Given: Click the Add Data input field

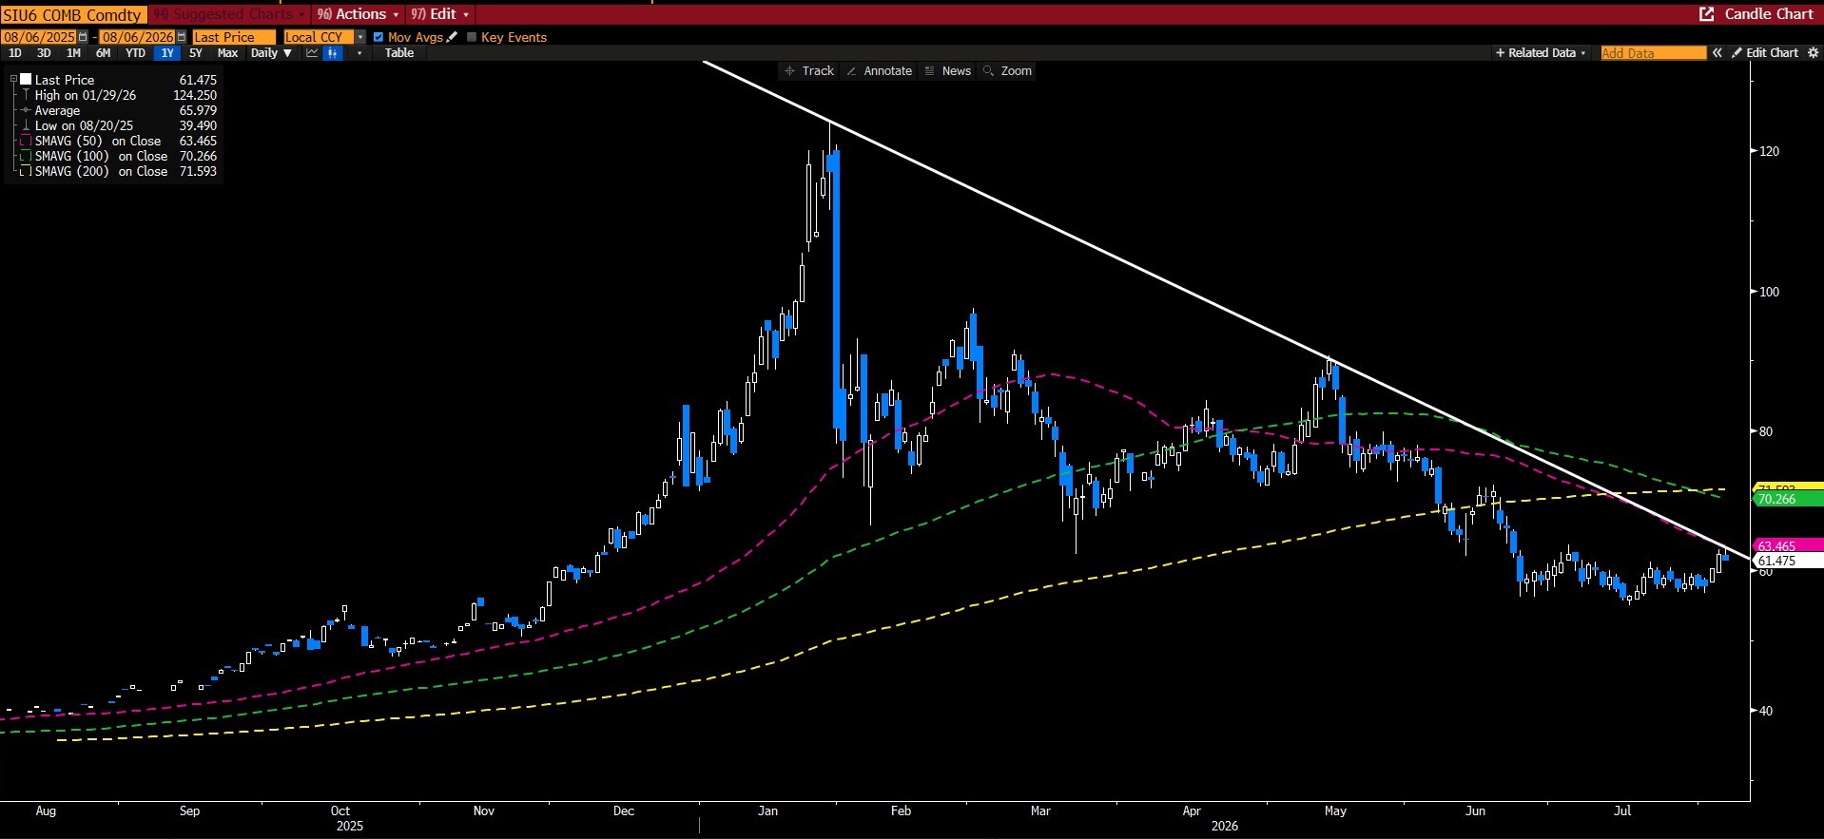Looking at the screenshot, I should tap(1654, 53).
